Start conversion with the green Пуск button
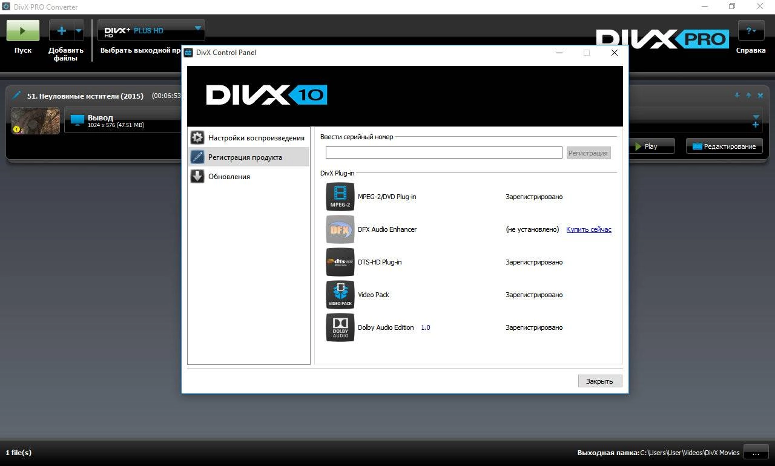The image size is (775, 466). click(23, 30)
